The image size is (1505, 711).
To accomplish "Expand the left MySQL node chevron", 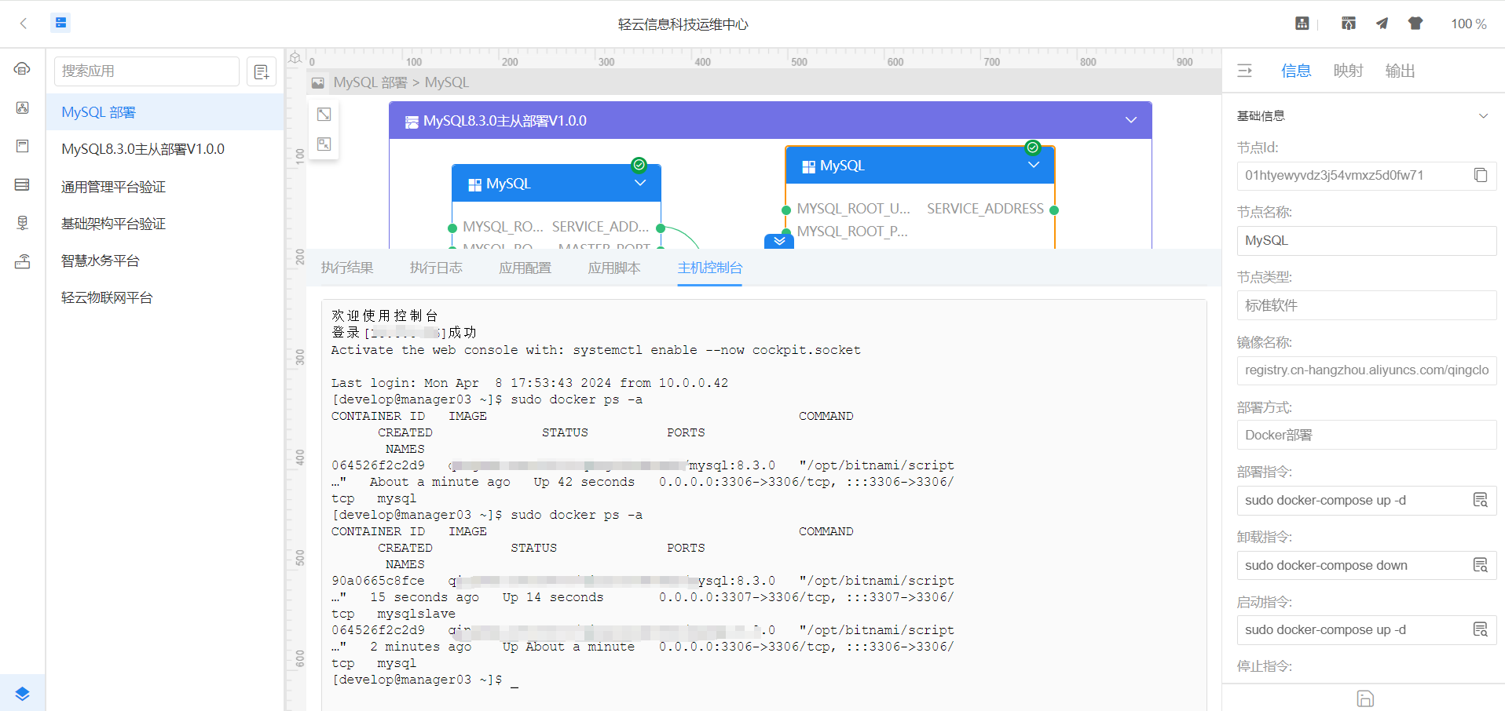I will click(x=640, y=183).
